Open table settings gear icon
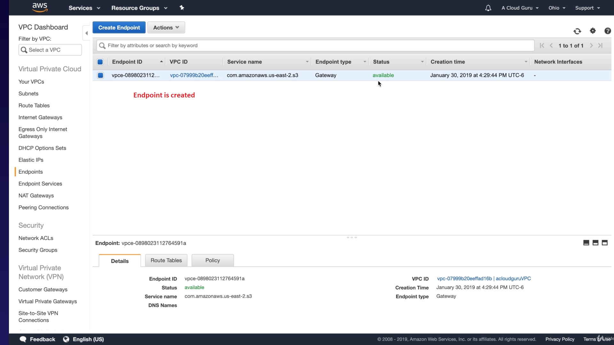 click(x=593, y=31)
